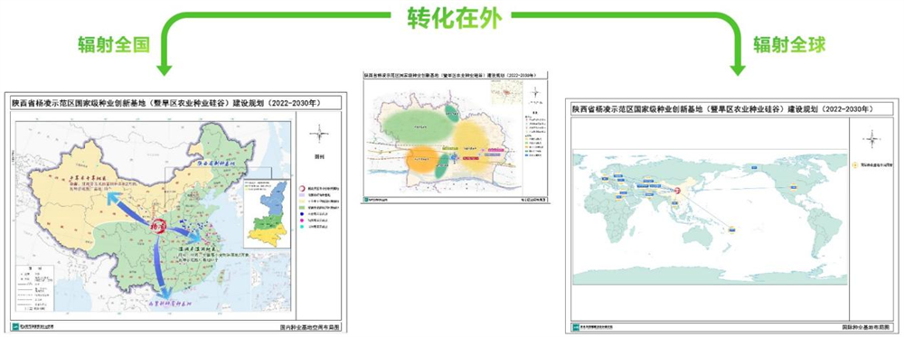904x337 pixels.
Task: Select the 辐射全国 label
Action: (x=114, y=44)
